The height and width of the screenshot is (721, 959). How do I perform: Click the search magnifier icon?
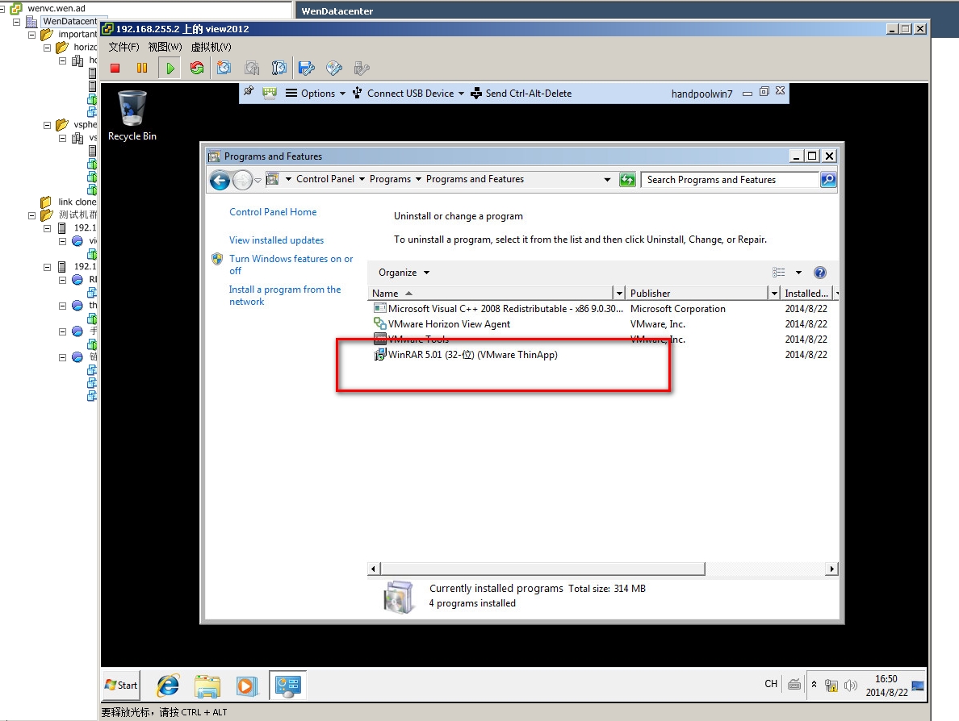tap(828, 180)
